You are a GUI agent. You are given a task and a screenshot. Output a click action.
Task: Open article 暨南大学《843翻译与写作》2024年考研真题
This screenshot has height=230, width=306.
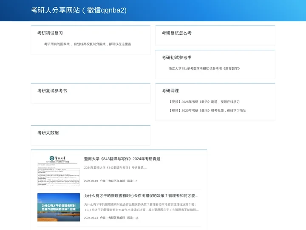[x=122, y=159]
